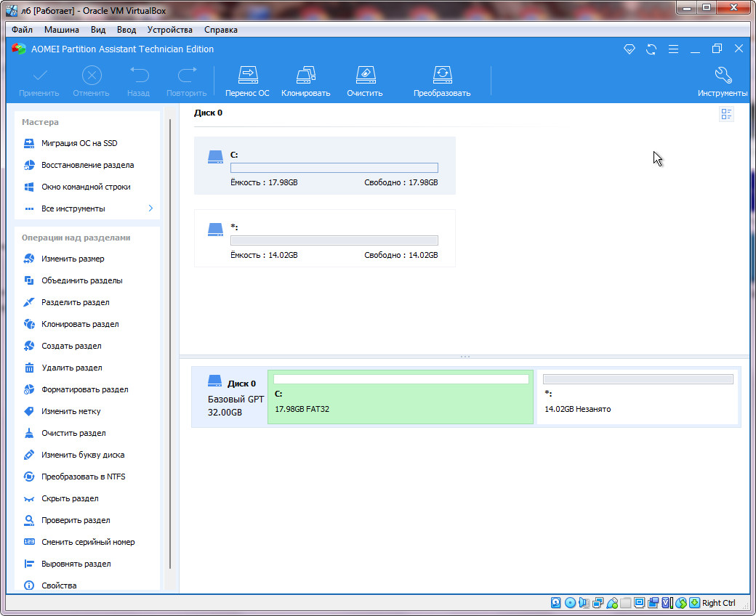Open the Устройства menu
This screenshot has height=616, width=756.
tap(169, 30)
